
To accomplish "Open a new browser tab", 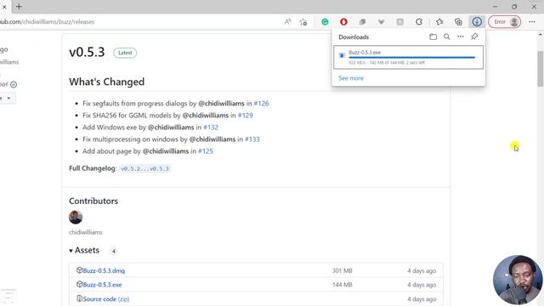I will (19, 7).
